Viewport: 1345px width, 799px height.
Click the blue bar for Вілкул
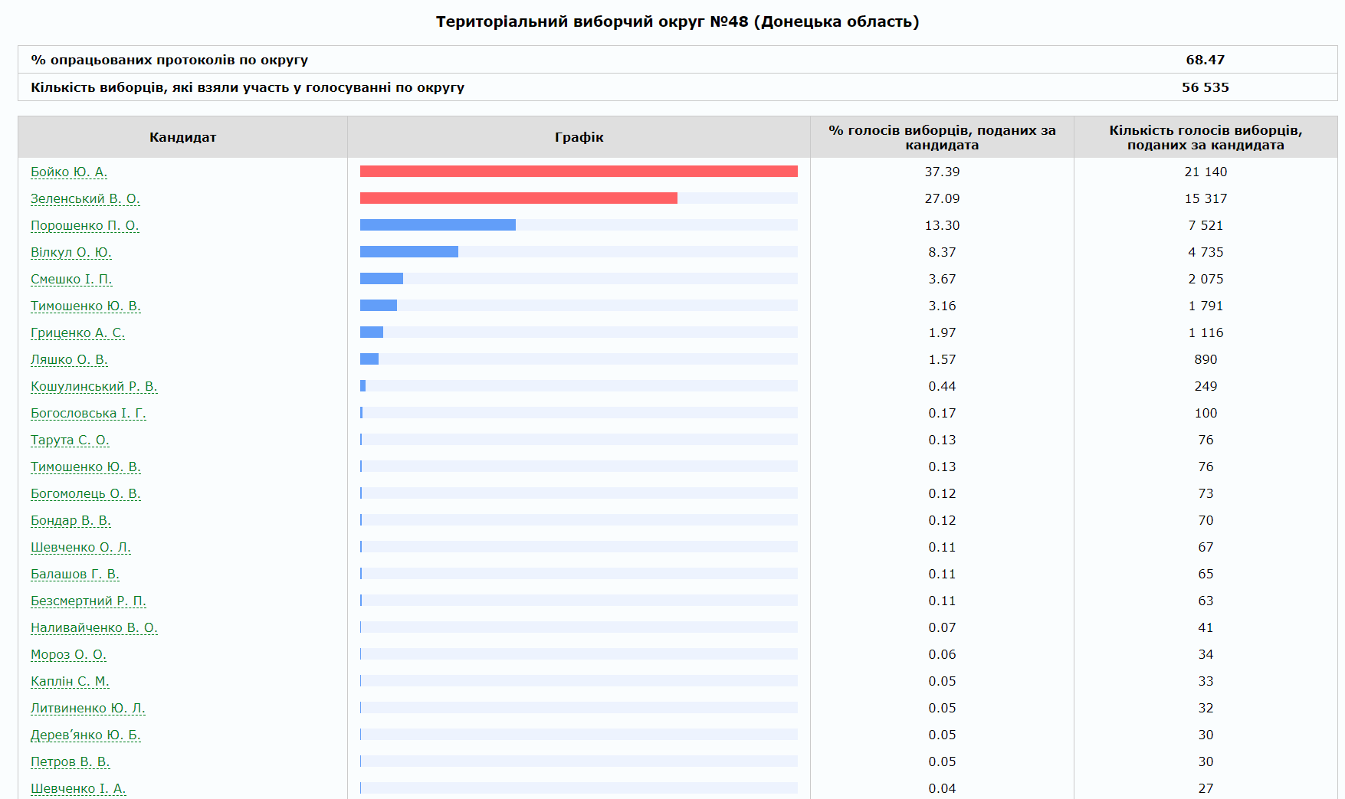(x=409, y=252)
